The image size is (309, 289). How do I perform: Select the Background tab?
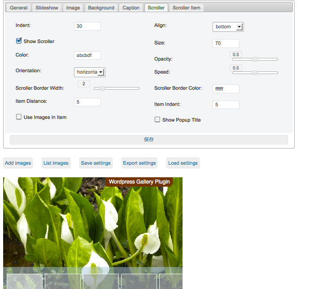101,8
